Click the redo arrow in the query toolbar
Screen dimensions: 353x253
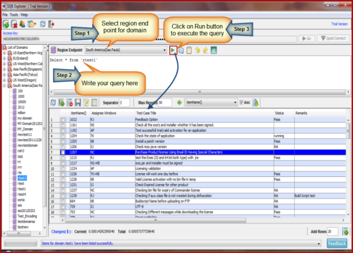pos(206,50)
